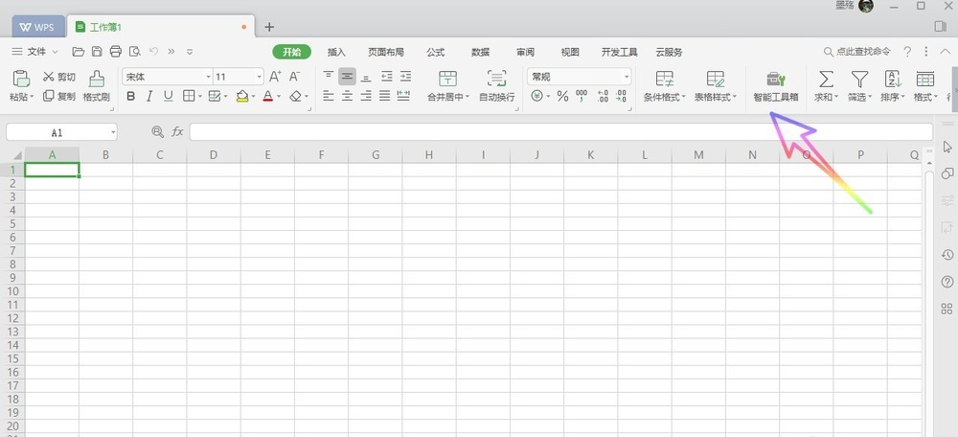Viewport: 958px width, 437px height.
Task: Click the Undo arrow icon
Action: tap(154, 52)
